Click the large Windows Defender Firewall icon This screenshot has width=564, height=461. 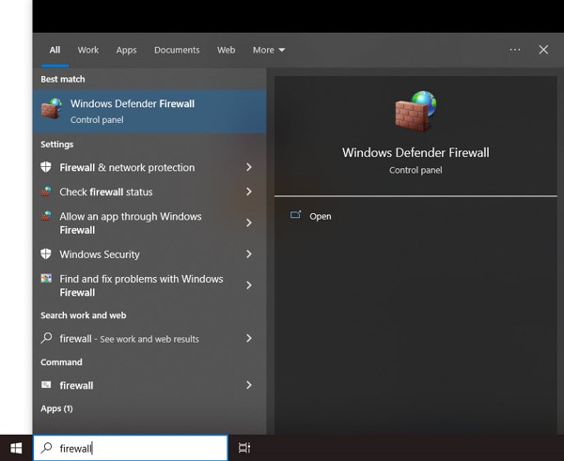point(415,112)
